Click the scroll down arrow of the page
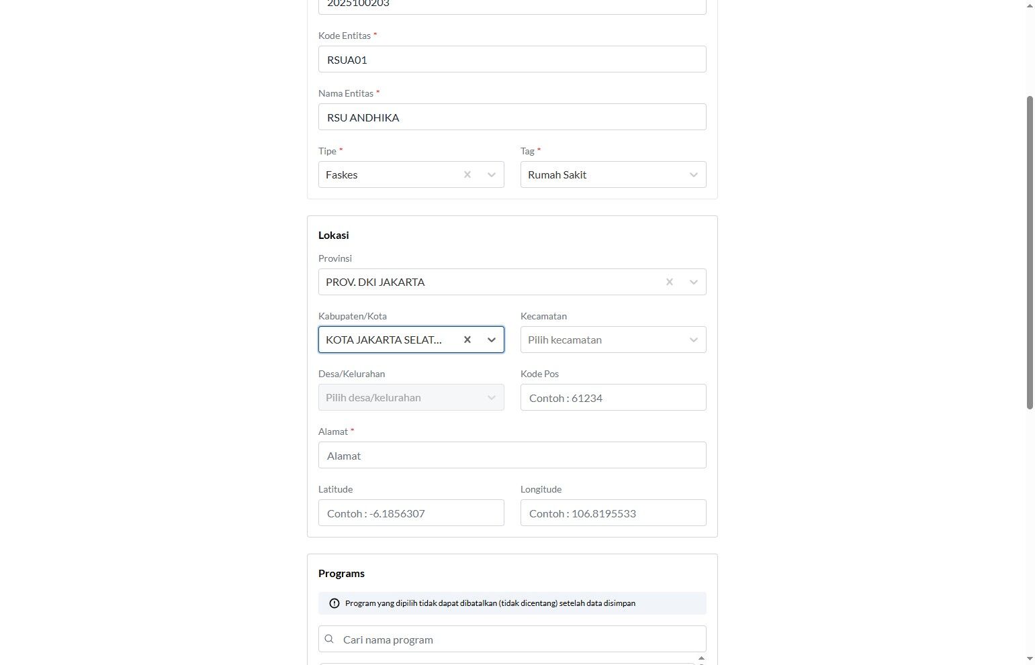Viewport: 1035px width, 665px height. pyautogui.click(x=1030, y=659)
